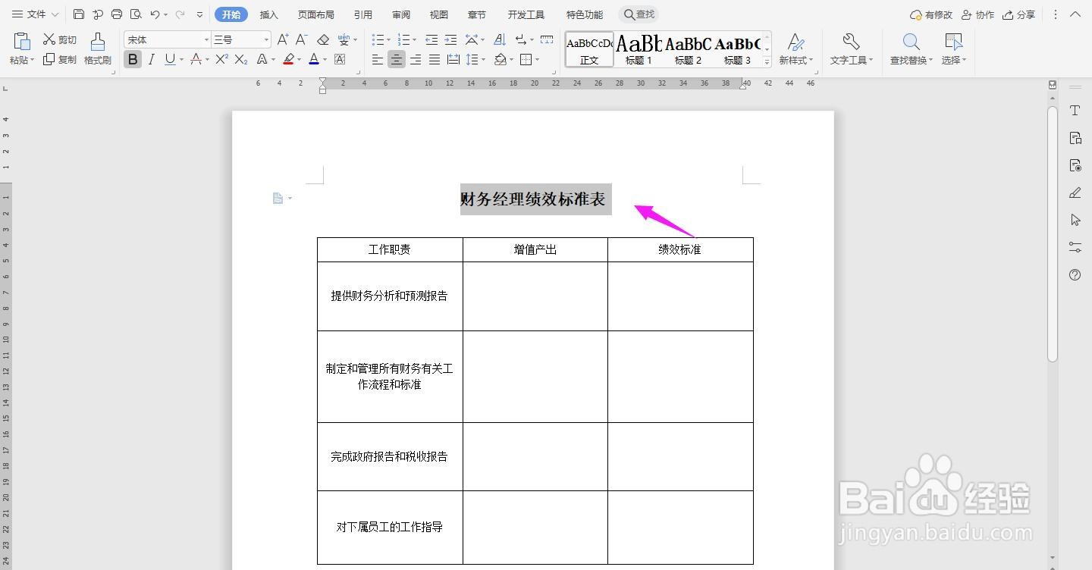The height and width of the screenshot is (570, 1092).
Task: Click the font color A swatch
Action: 313,59
